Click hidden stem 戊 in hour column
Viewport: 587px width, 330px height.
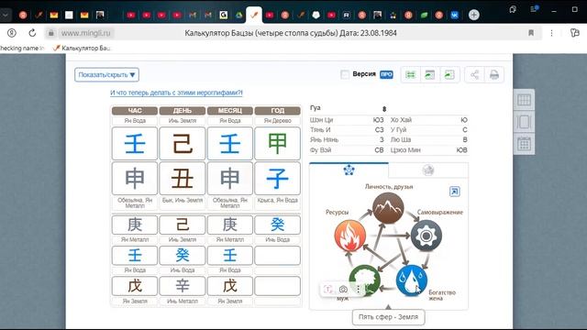(x=135, y=286)
